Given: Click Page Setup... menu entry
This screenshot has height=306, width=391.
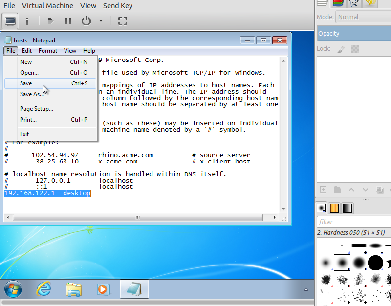Looking at the screenshot, I should pos(36,109).
